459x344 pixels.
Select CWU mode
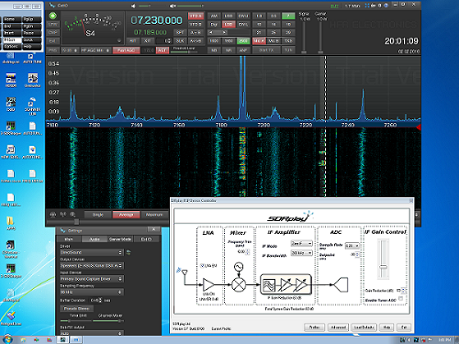tap(243, 16)
